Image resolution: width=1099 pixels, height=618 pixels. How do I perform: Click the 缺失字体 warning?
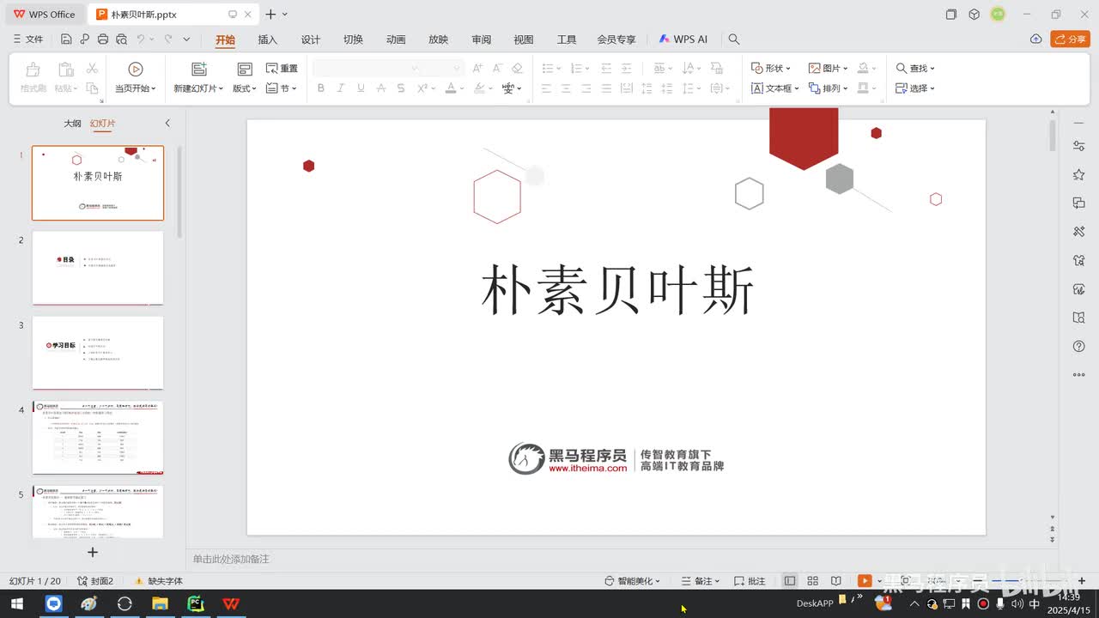(158, 581)
